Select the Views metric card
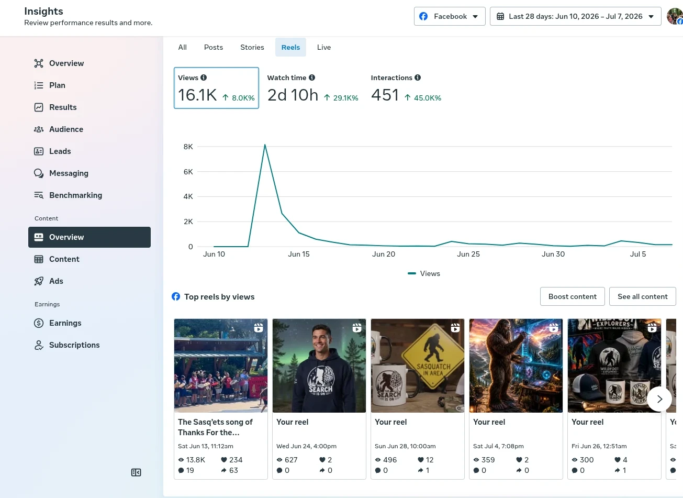This screenshot has height=498, width=683. [x=216, y=88]
